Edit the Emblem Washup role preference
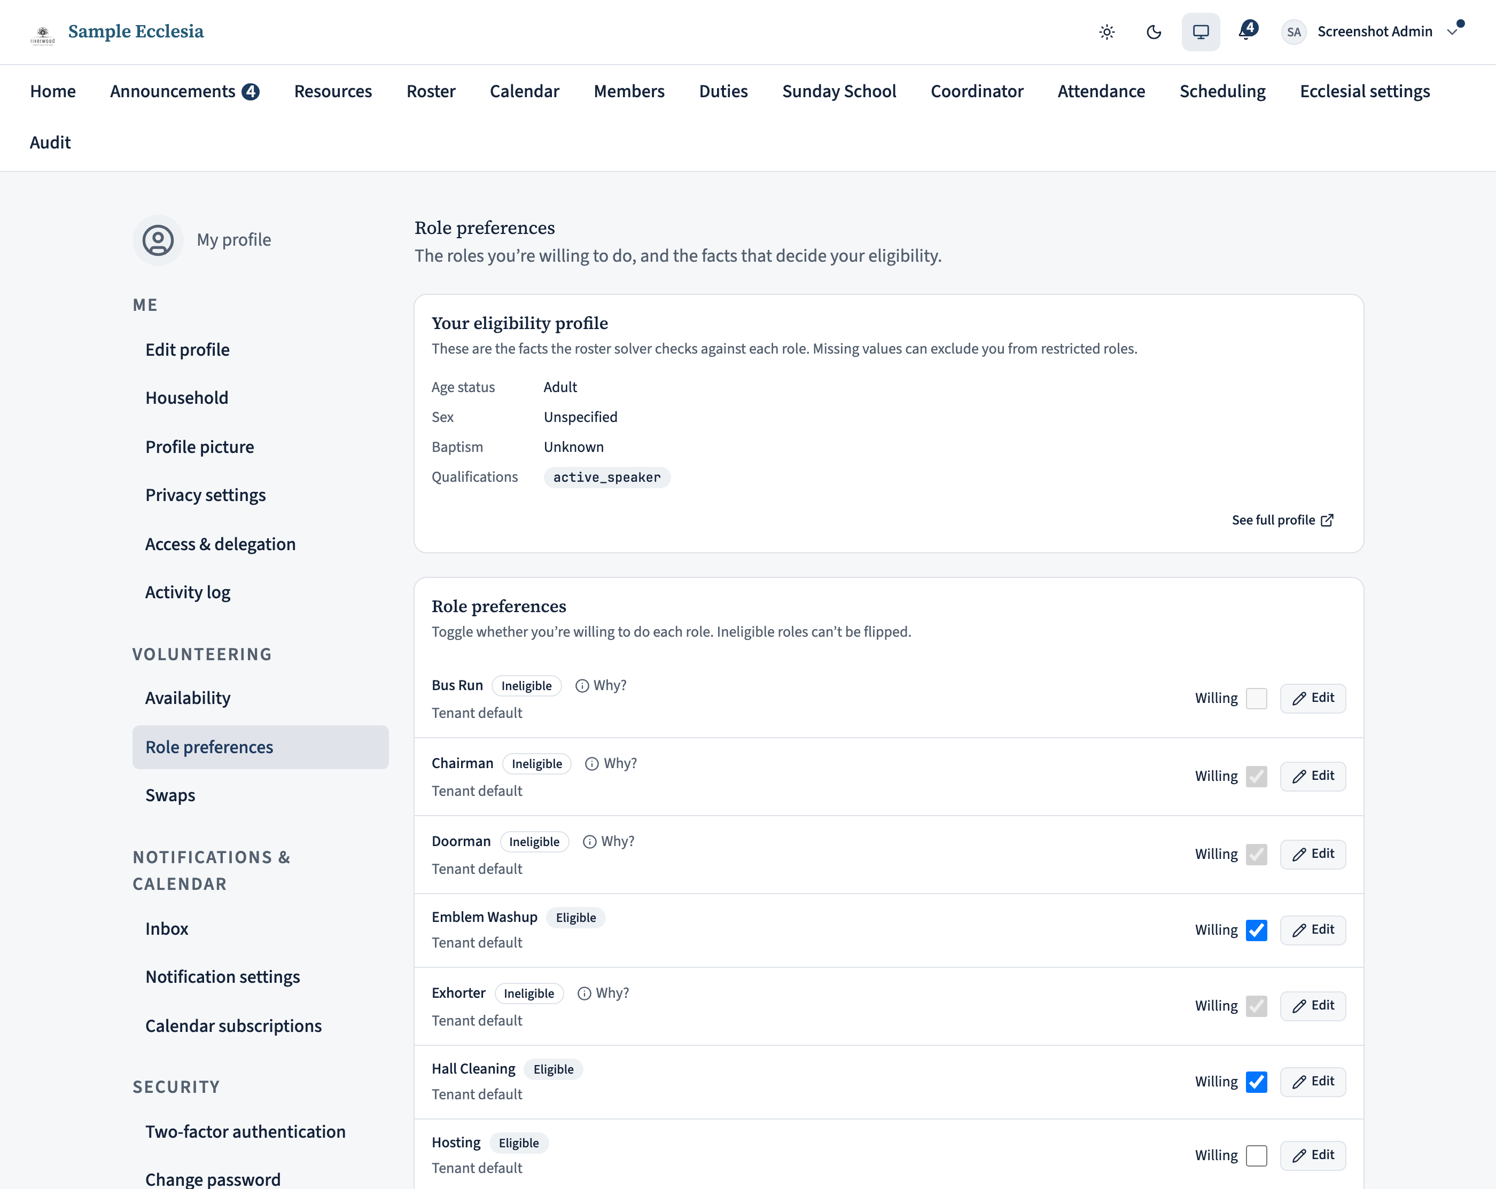Viewport: 1496px width, 1189px height. click(1313, 930)
